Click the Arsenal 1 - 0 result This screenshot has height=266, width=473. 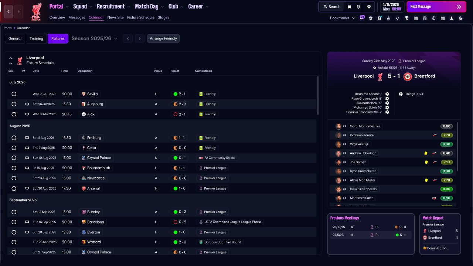tap(180, 188)
